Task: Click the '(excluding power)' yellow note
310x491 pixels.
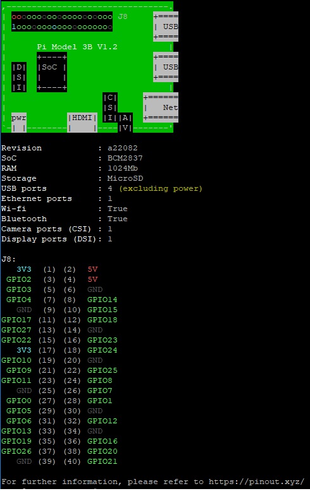Action: coord(161,188)
